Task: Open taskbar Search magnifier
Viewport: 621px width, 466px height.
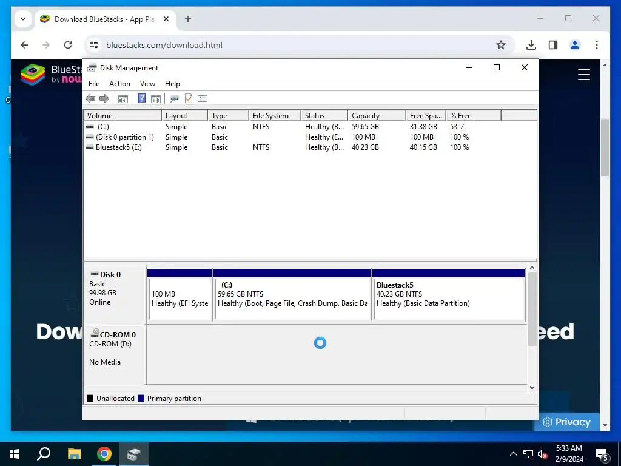Action: [x=44, y=454]
